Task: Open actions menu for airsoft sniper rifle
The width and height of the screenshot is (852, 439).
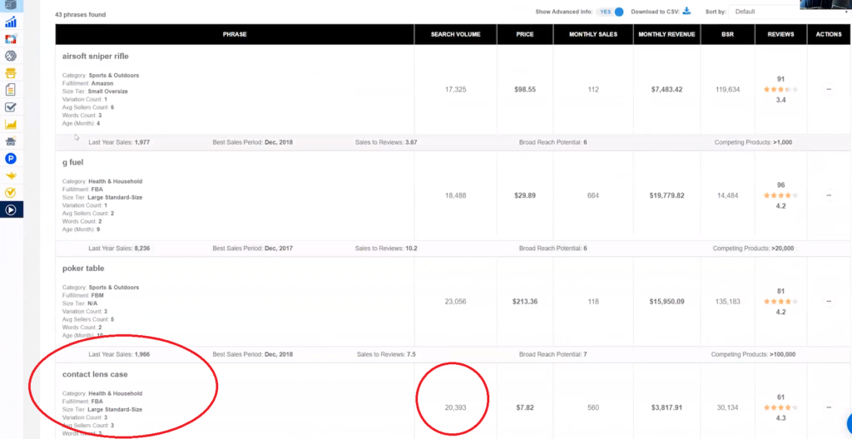Action: tap(829, 89)
